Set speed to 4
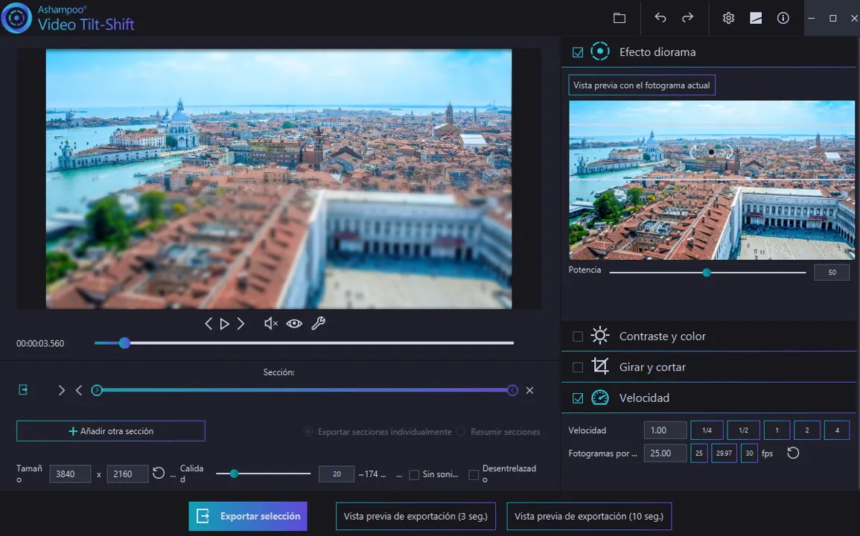The height and width of the screenshot is (536, 860). (x=837, y=430)
